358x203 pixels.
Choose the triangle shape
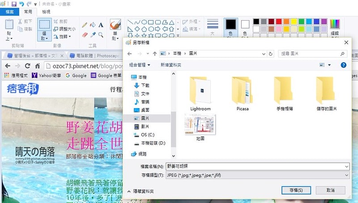tap(172, 22)
